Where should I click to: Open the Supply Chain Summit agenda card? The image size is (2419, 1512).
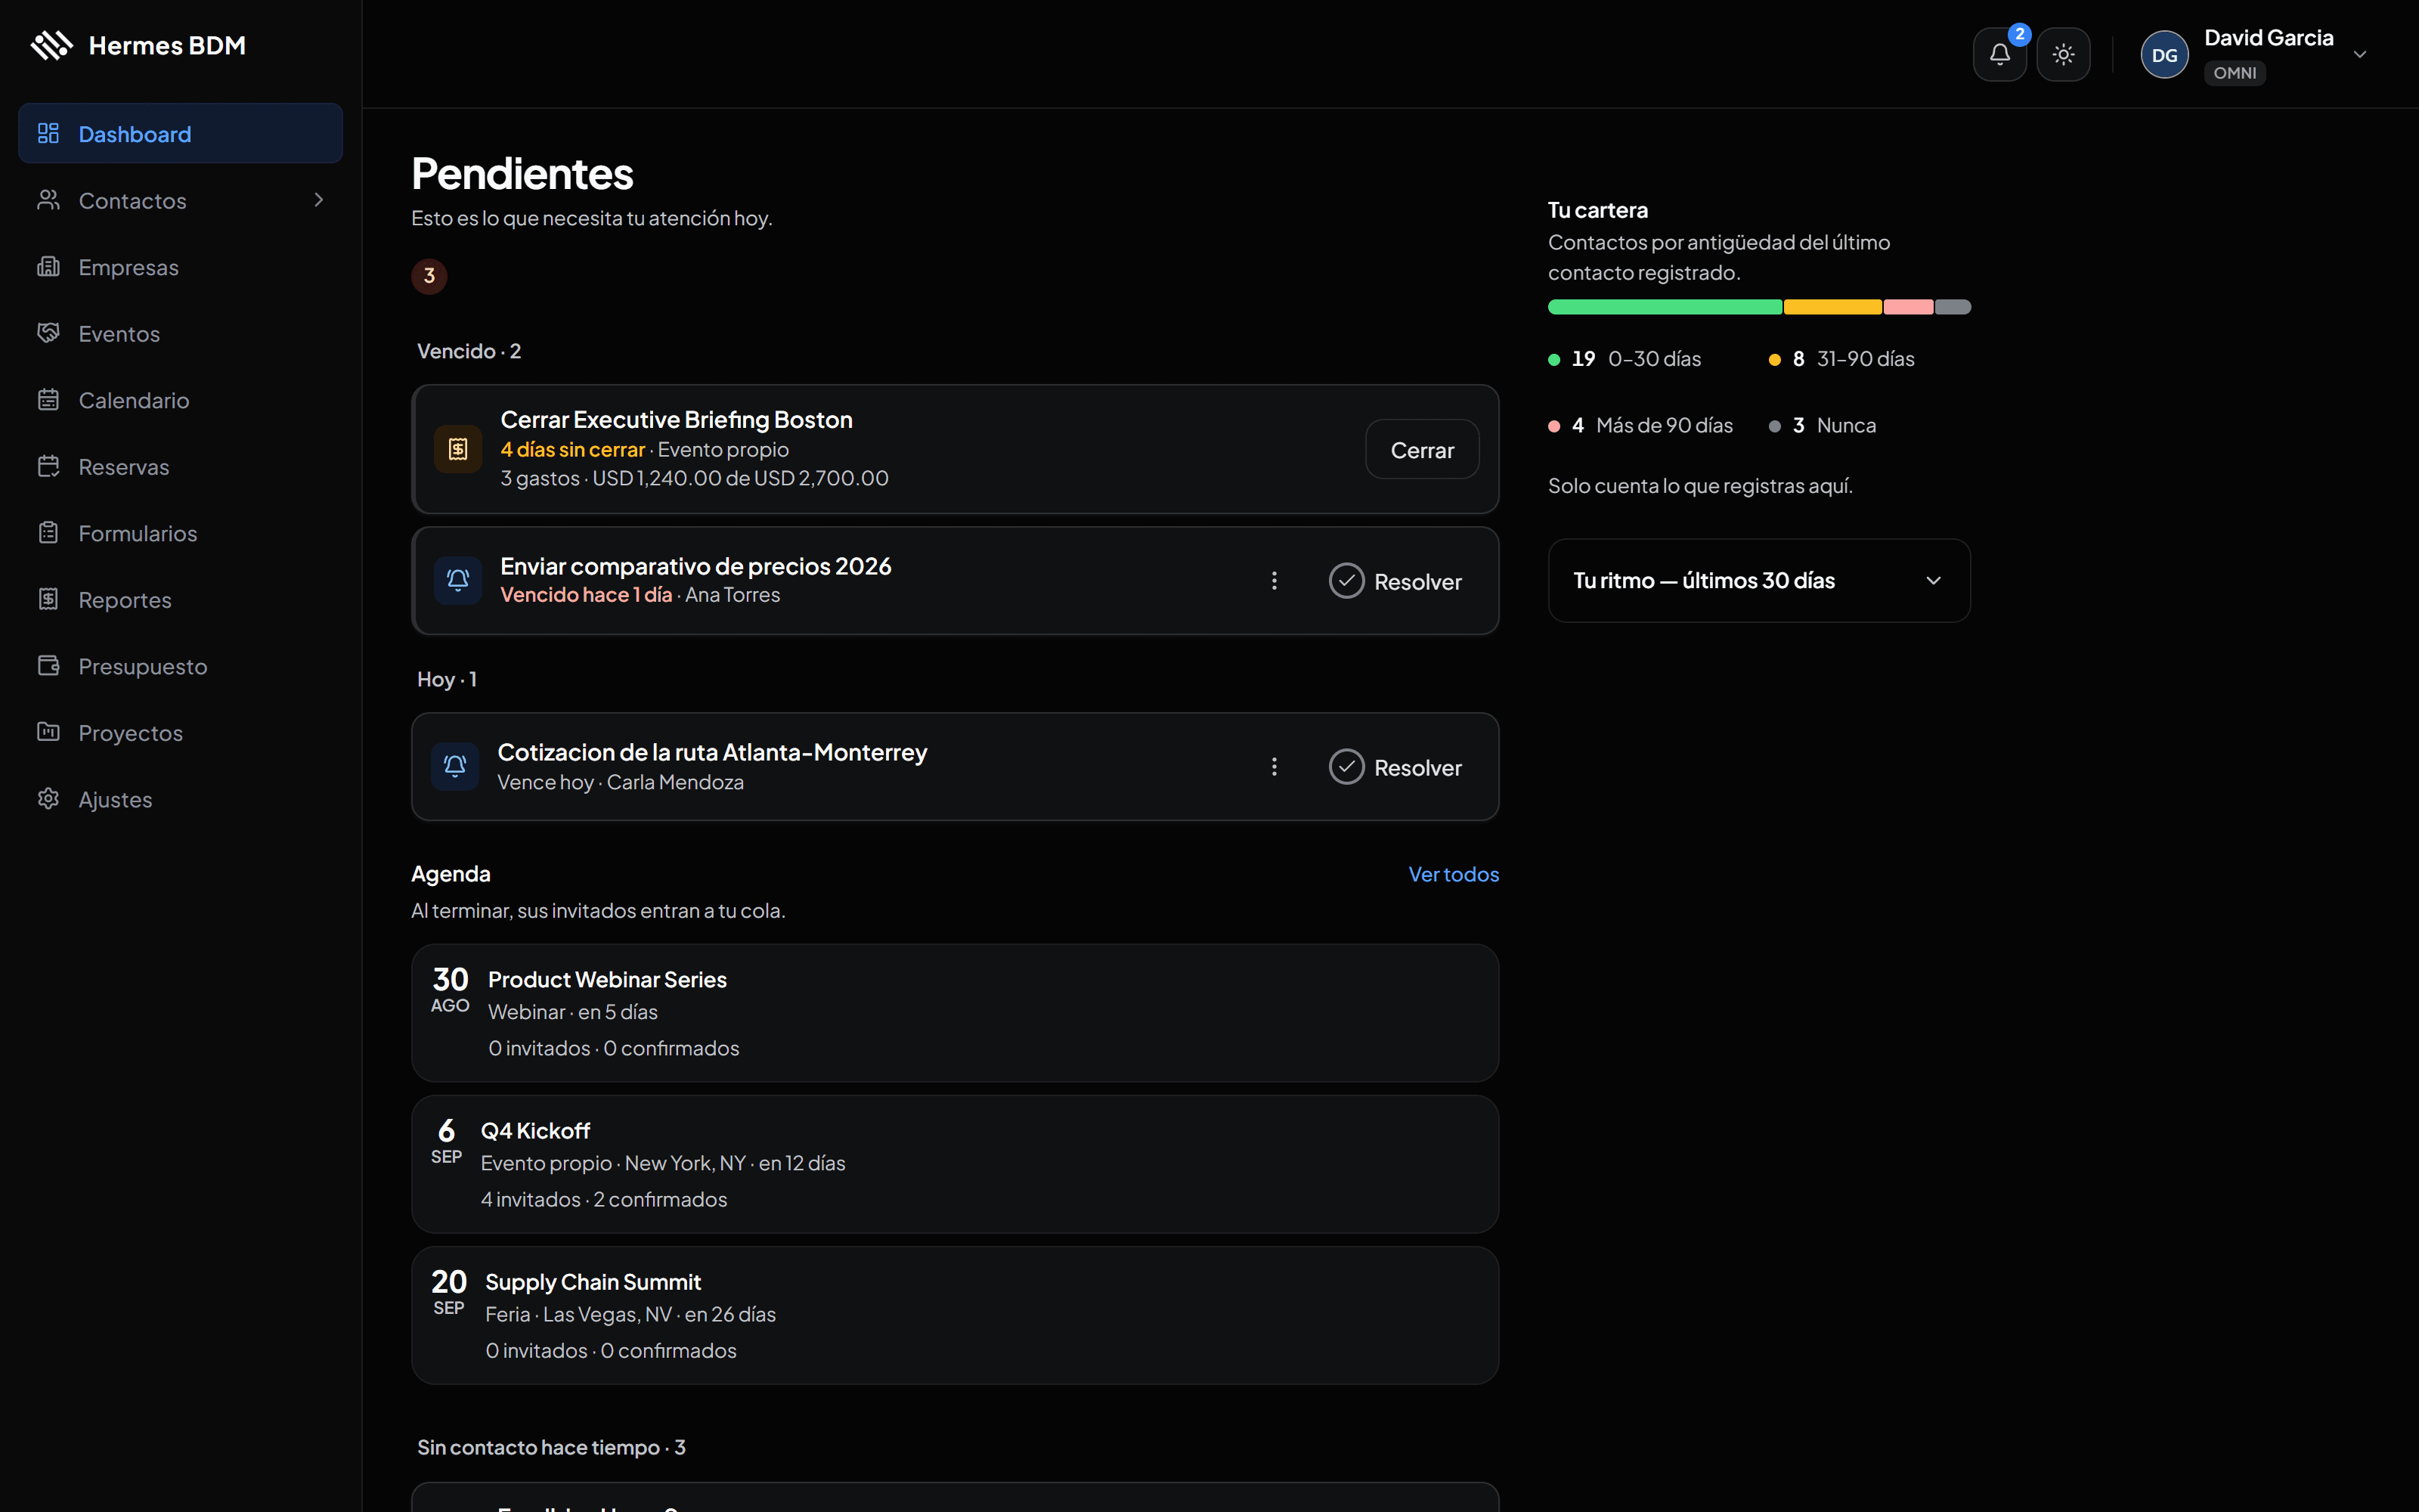[x=955, y=1315]
